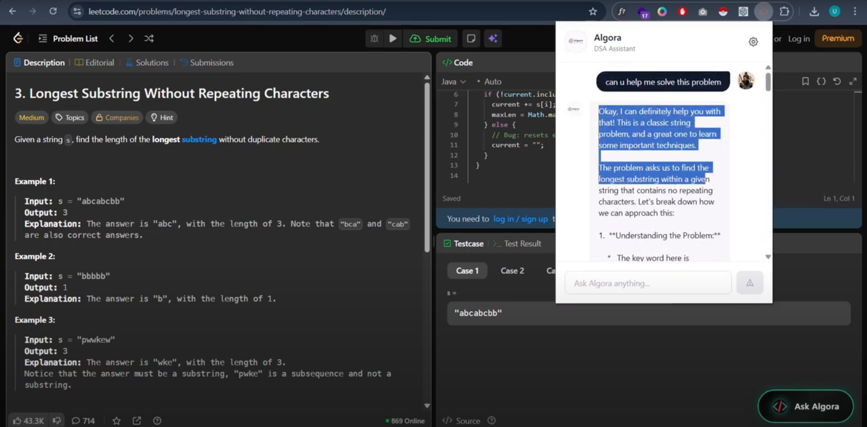
Task: Click the Premium button
Action: pos(838,38)
